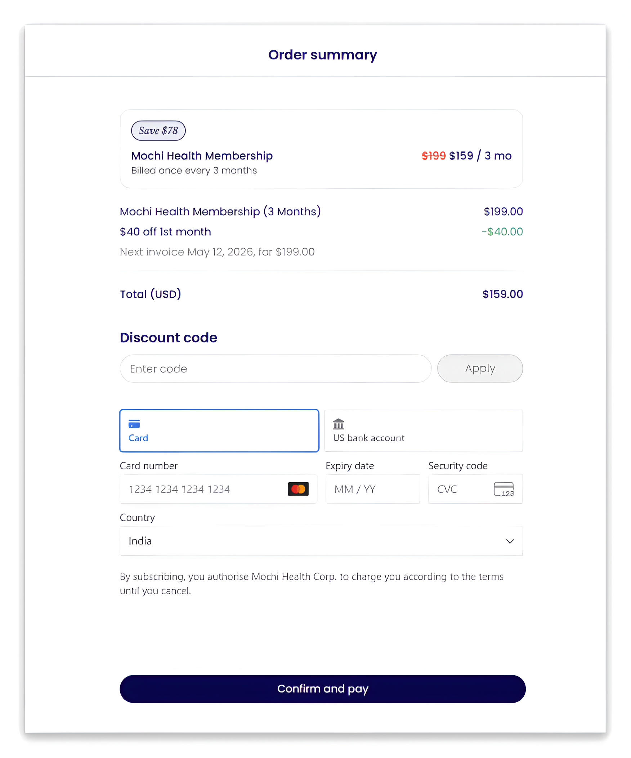The image size is (631, 758).
Task: Open the Expiry date MM/YY field
Action: click(372, 489)
